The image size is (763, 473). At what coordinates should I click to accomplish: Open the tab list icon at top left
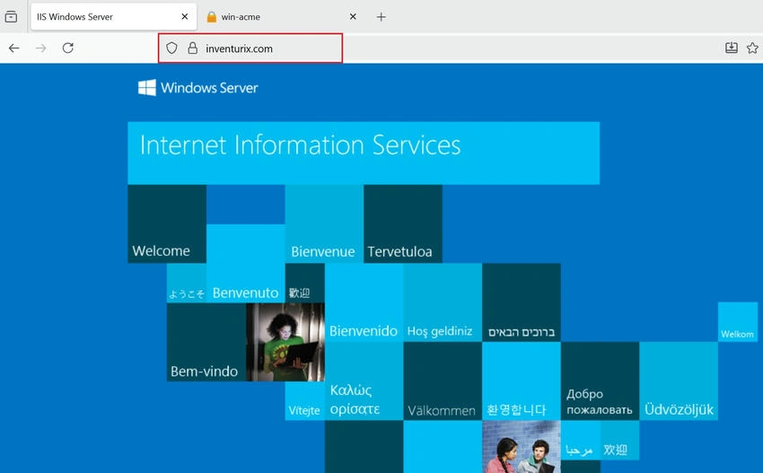(x=11, y=16)
